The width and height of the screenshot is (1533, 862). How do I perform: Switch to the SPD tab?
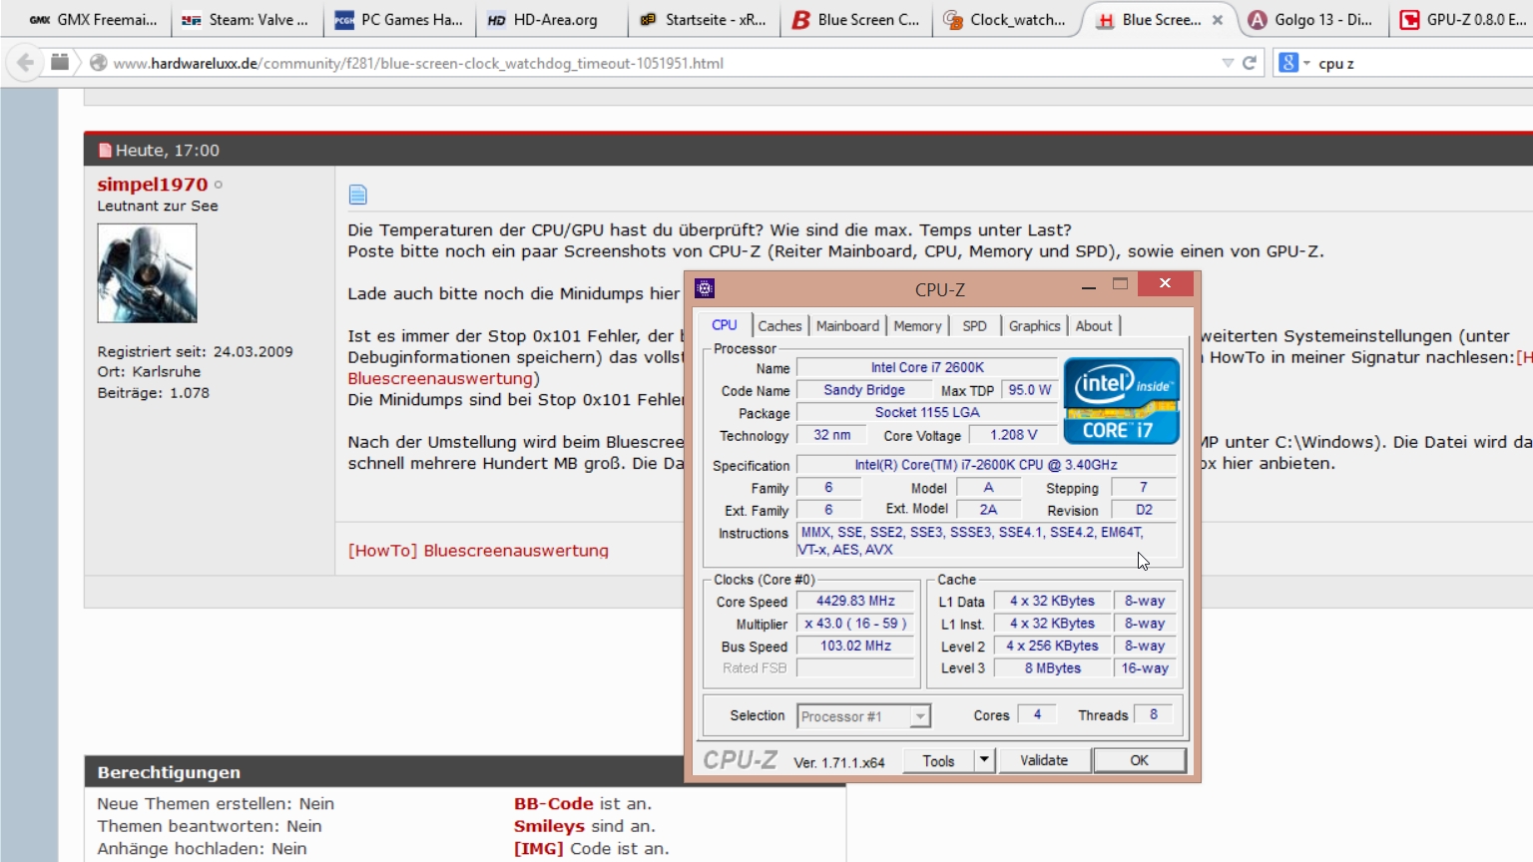point(974,326)
